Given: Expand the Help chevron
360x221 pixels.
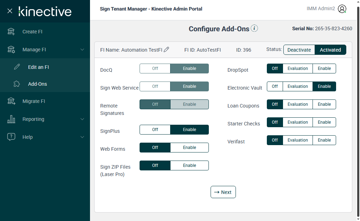Looking at the screenshot, I should point(82,137).
